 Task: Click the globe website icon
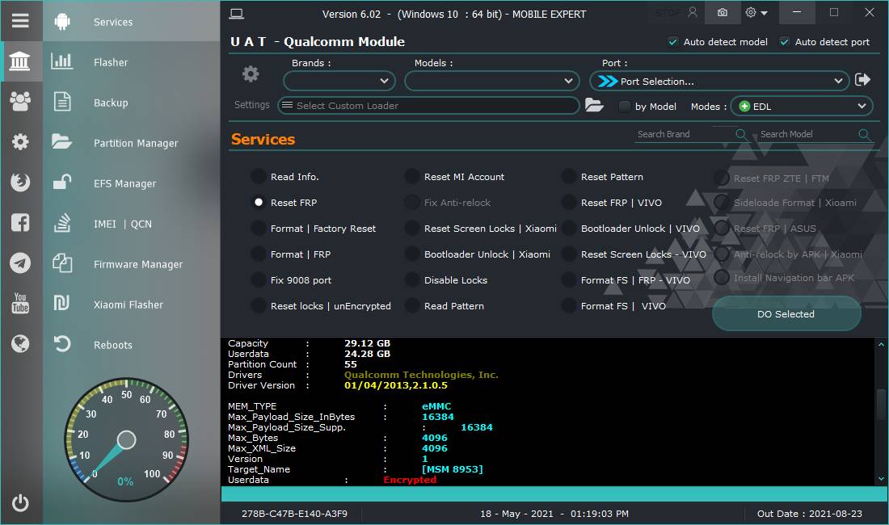pyautogui.click(x=20, y=343)
